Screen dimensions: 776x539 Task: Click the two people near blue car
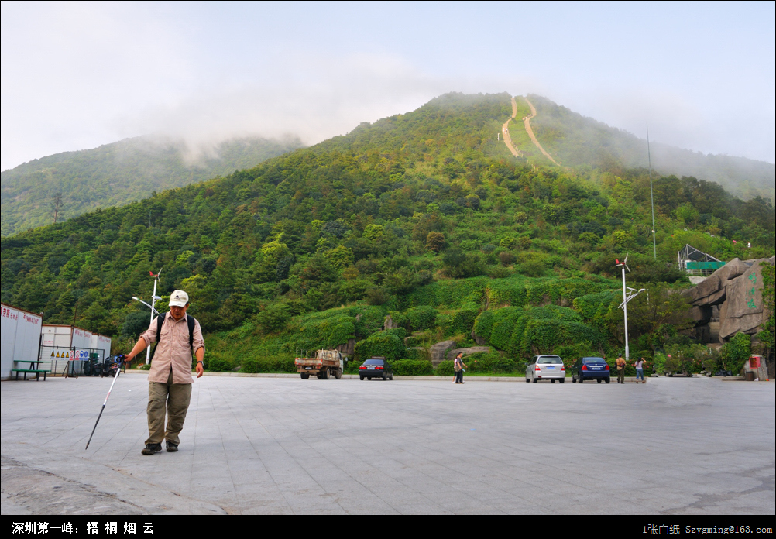tap(630, 369)
